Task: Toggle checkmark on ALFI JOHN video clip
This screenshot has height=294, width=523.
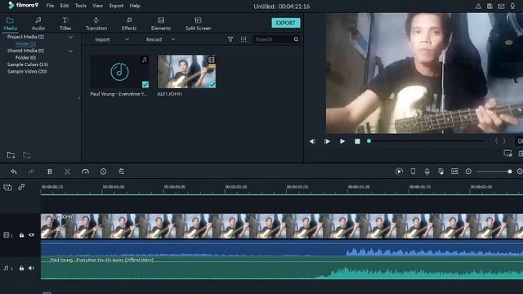Action: [212, 84]
